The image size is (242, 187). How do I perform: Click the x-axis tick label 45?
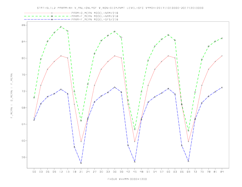coord(135,172)
